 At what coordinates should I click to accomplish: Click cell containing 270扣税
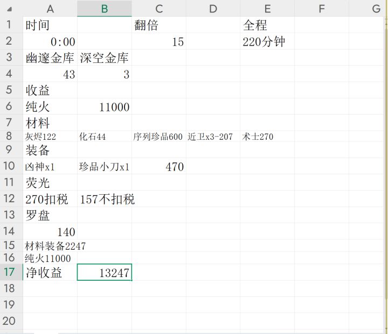[50, 198]
